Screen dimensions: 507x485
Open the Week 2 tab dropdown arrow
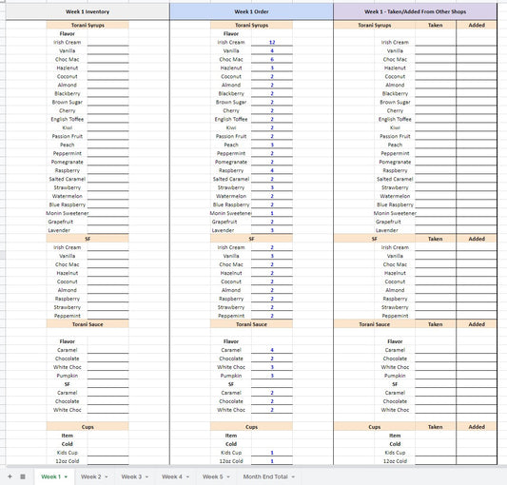click(x=107, y=476)
